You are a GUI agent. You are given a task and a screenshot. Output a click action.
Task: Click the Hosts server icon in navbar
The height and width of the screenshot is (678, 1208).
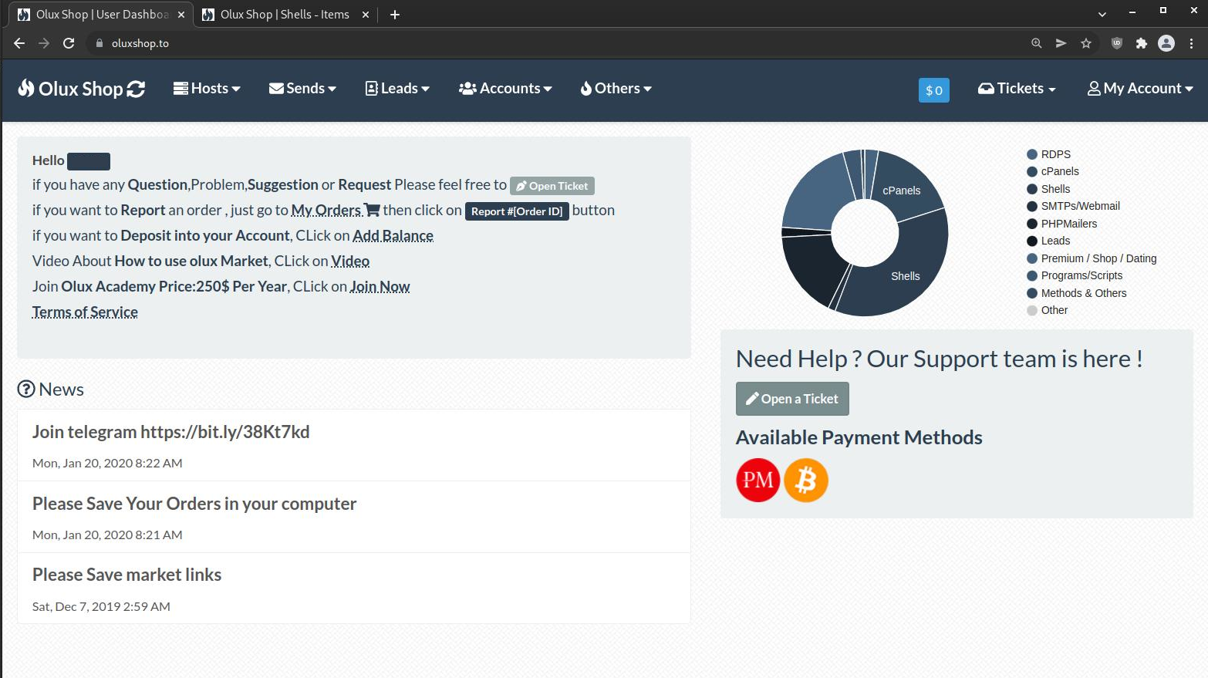point(181,89)
